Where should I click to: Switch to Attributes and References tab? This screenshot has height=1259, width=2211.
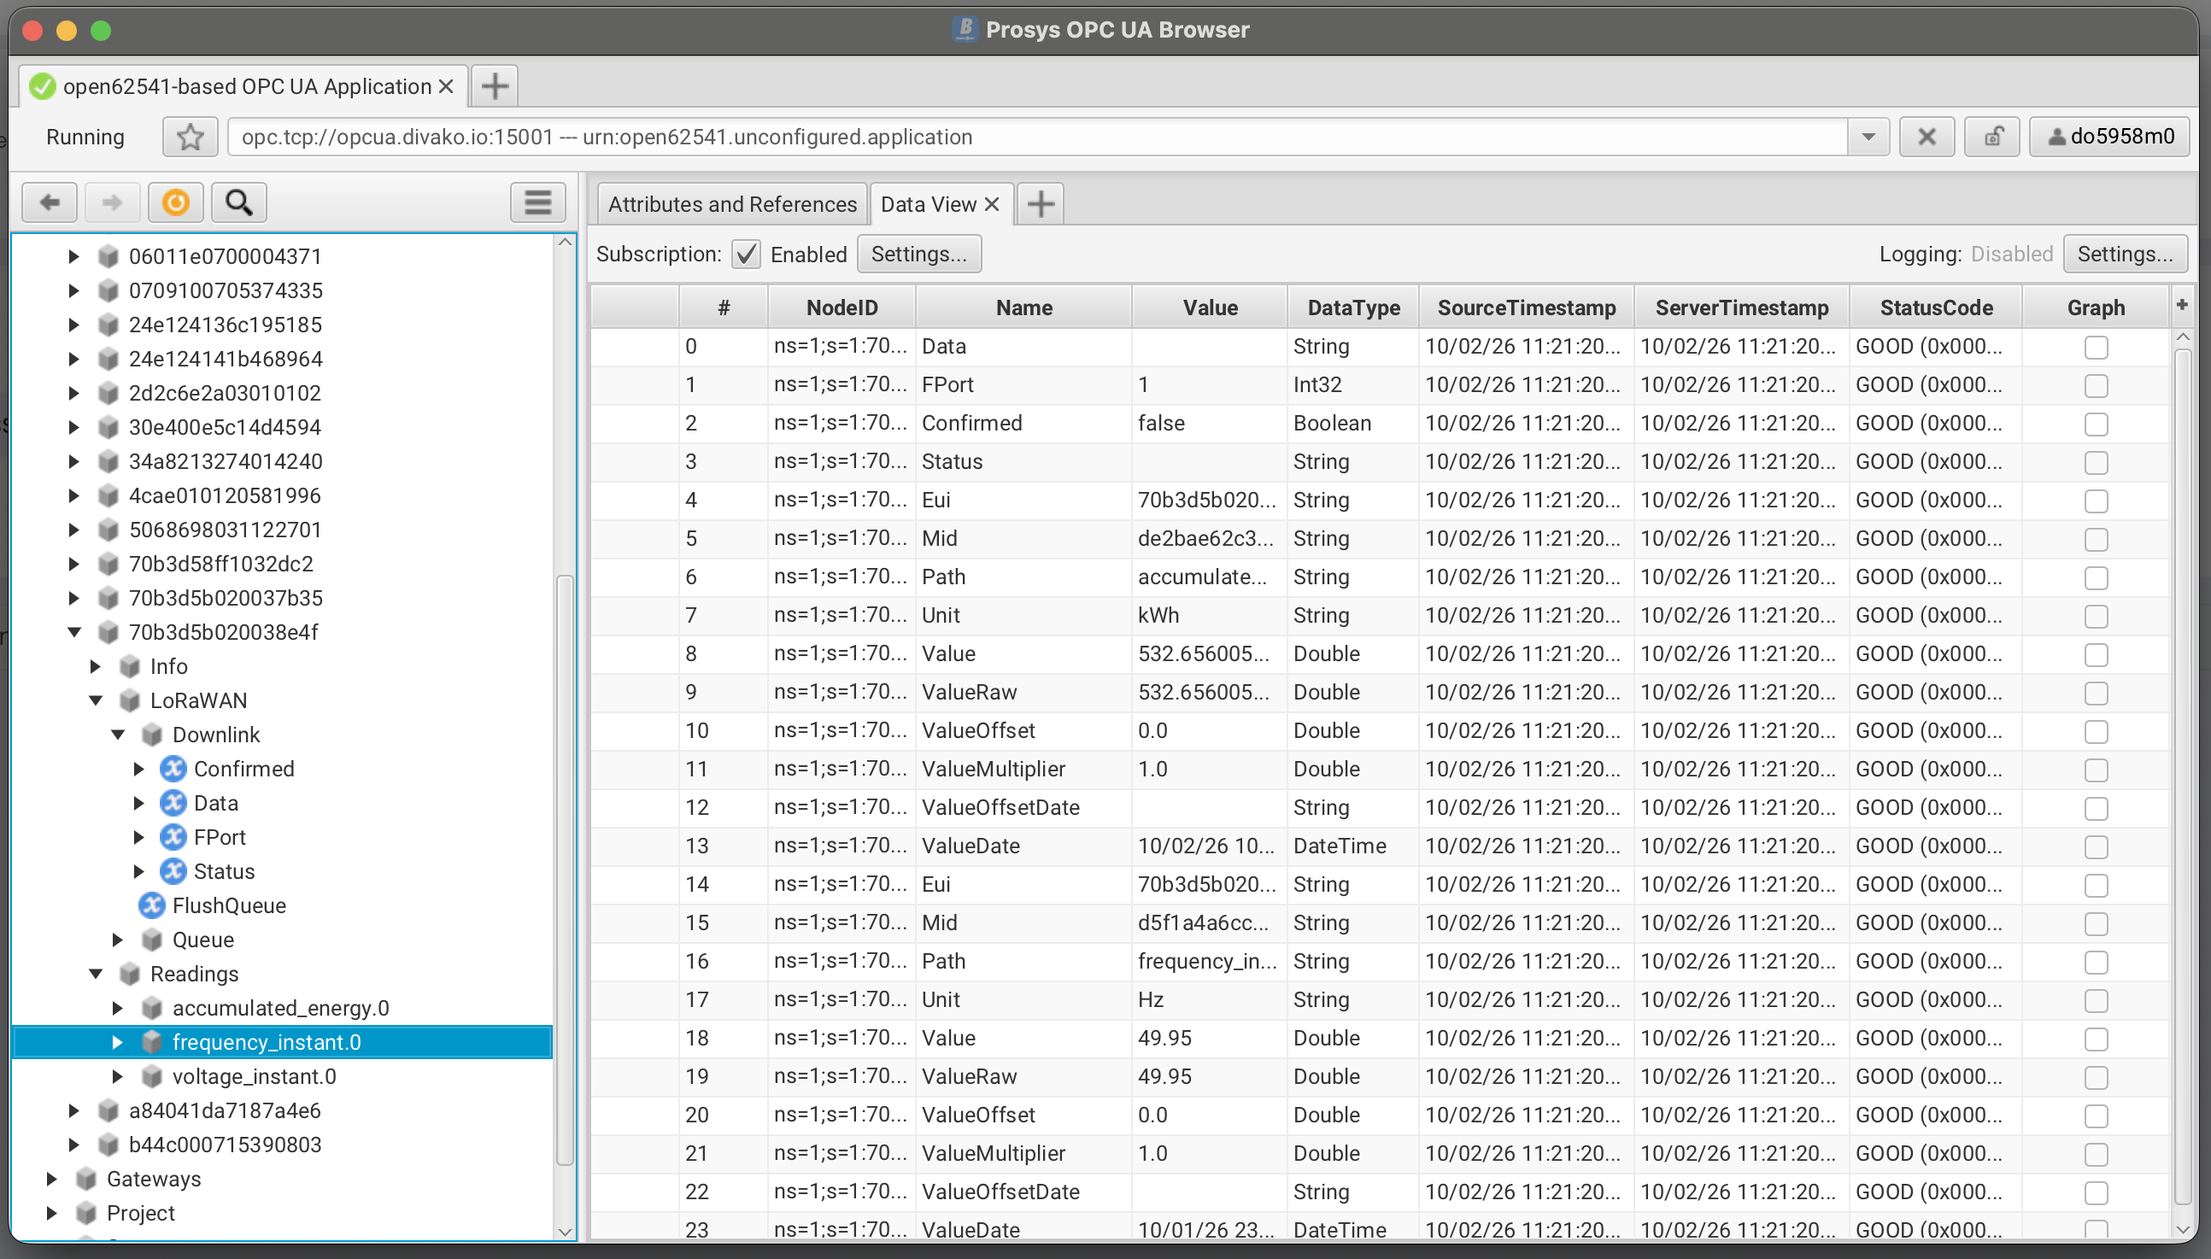(x=731, y=204)
